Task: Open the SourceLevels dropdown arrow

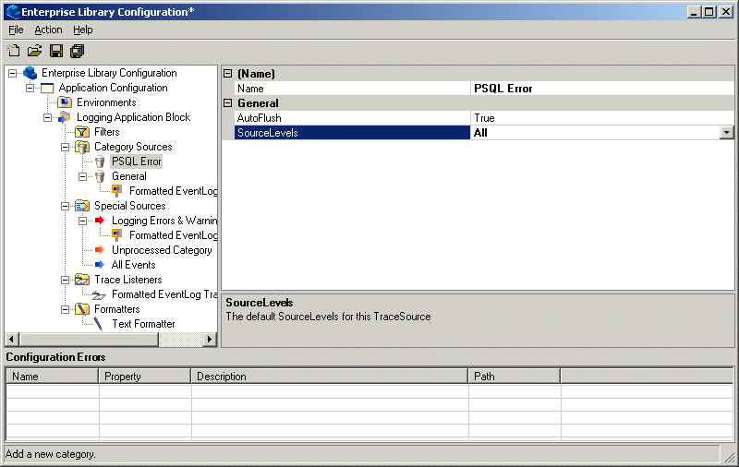Action: tap(726, 133)
